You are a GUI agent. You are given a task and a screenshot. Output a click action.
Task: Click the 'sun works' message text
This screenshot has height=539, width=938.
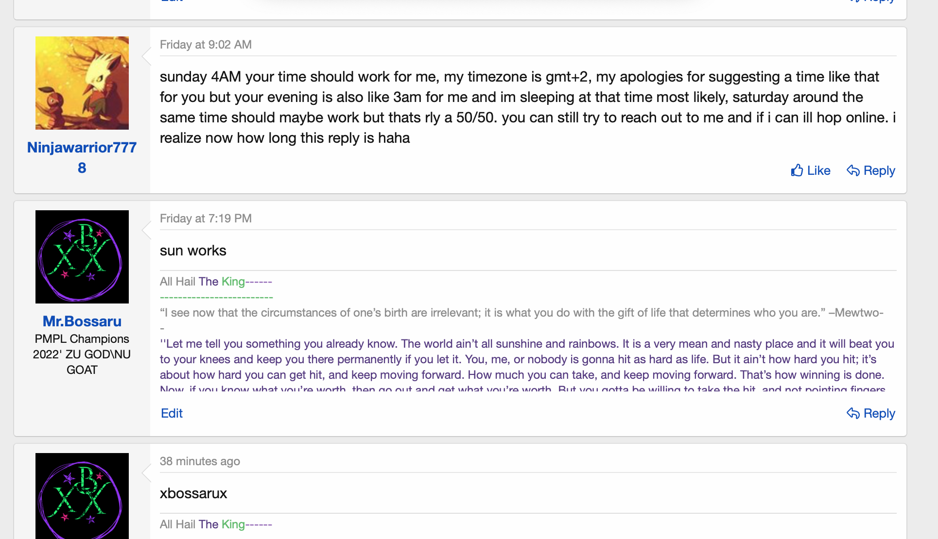coord(193,251)
